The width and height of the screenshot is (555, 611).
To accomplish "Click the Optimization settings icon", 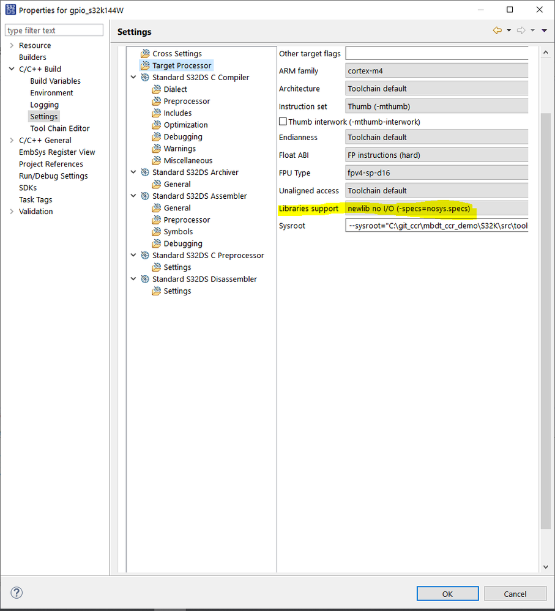I will tap(156, 125).
